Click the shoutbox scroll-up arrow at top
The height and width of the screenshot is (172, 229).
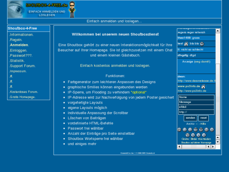[x=218, y=31]
